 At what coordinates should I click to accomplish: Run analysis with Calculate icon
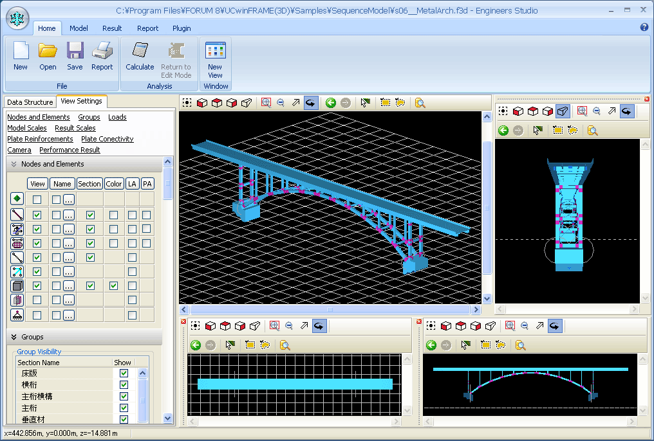140,50
